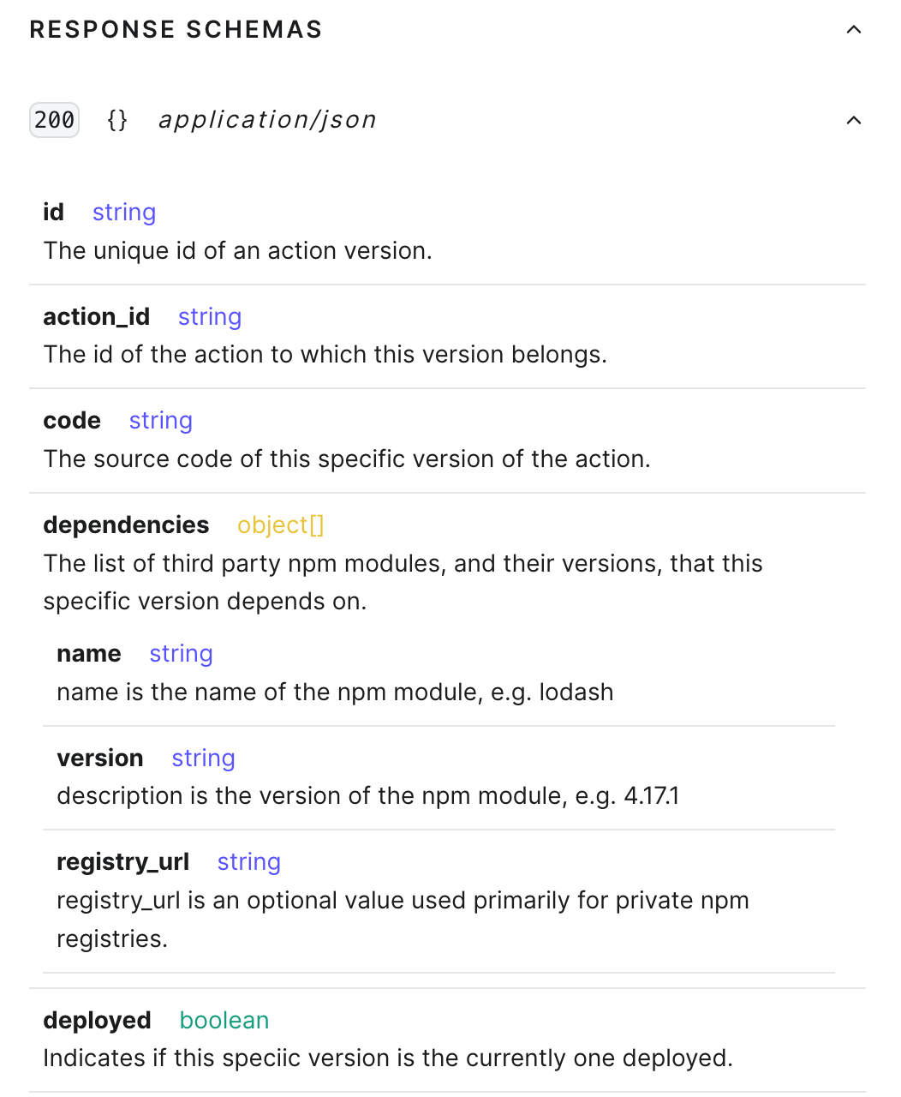Click the boolean type label
Screen dimensions: 901x1097
click(224, 1020)
